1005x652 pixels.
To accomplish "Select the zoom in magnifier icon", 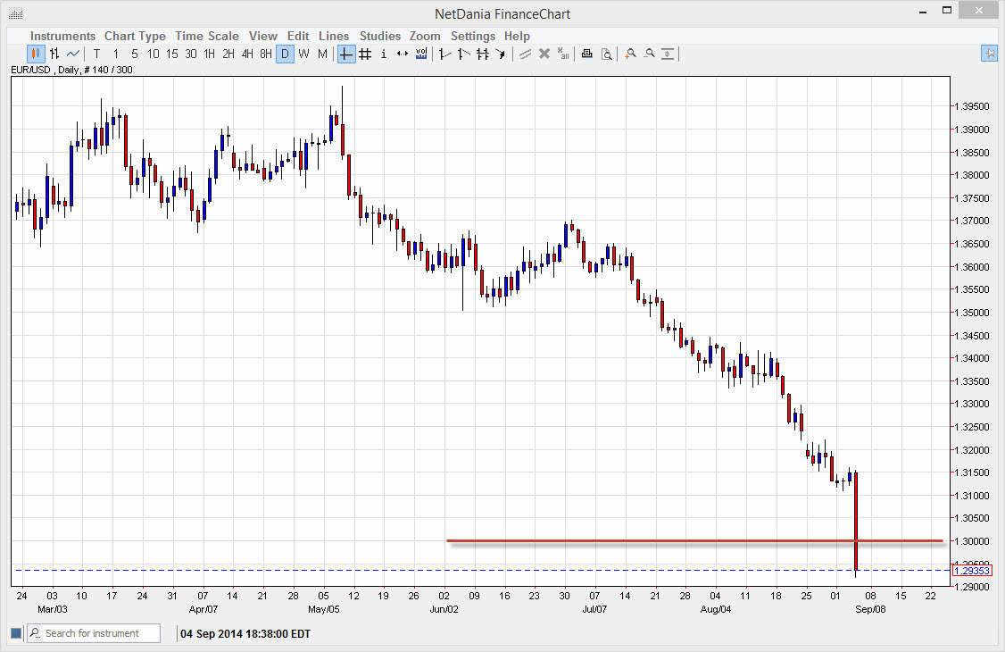I will click(629, 54).
